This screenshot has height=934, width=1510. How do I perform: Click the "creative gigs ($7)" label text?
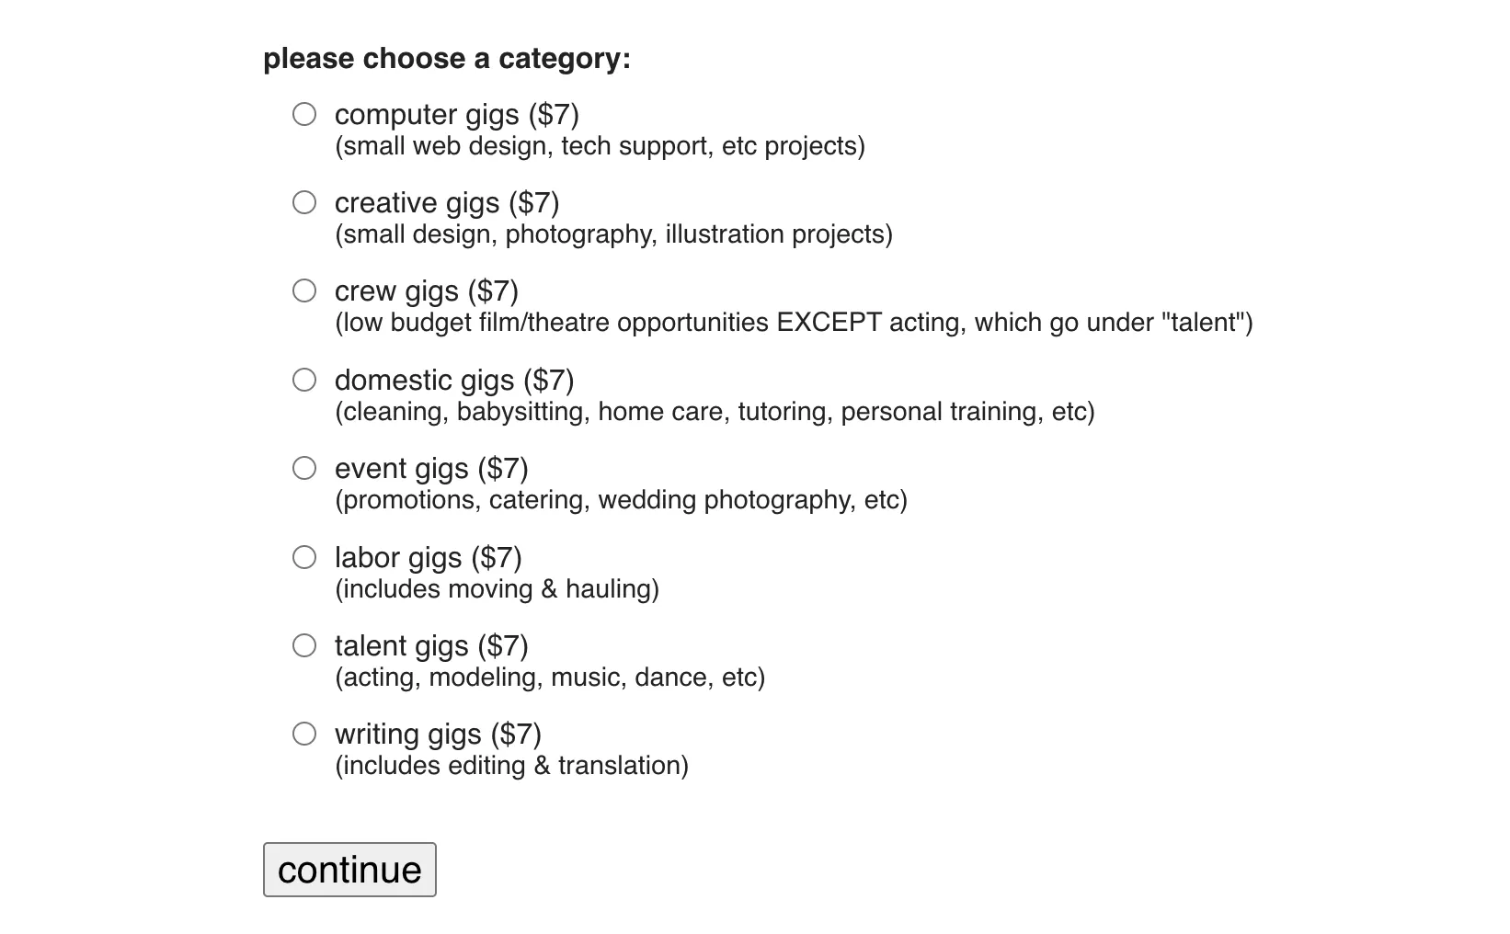pos(446,203)
